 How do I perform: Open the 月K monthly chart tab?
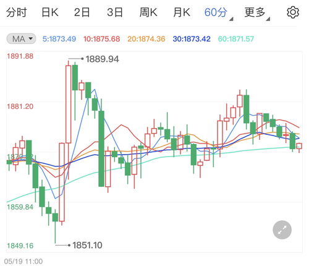(182, 12)
